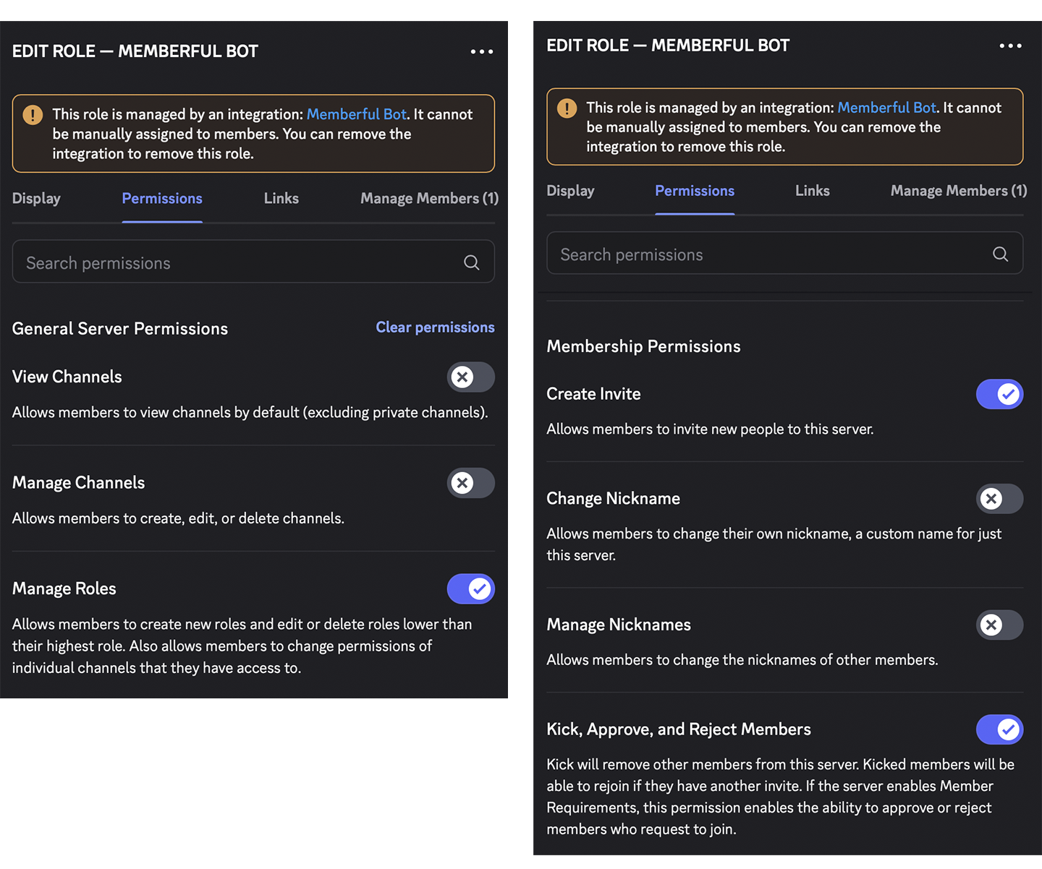Select Permissions tab in left panel
Viewport: 1042px width, 869px height.
pyautogui.click(x=162, y=198)
